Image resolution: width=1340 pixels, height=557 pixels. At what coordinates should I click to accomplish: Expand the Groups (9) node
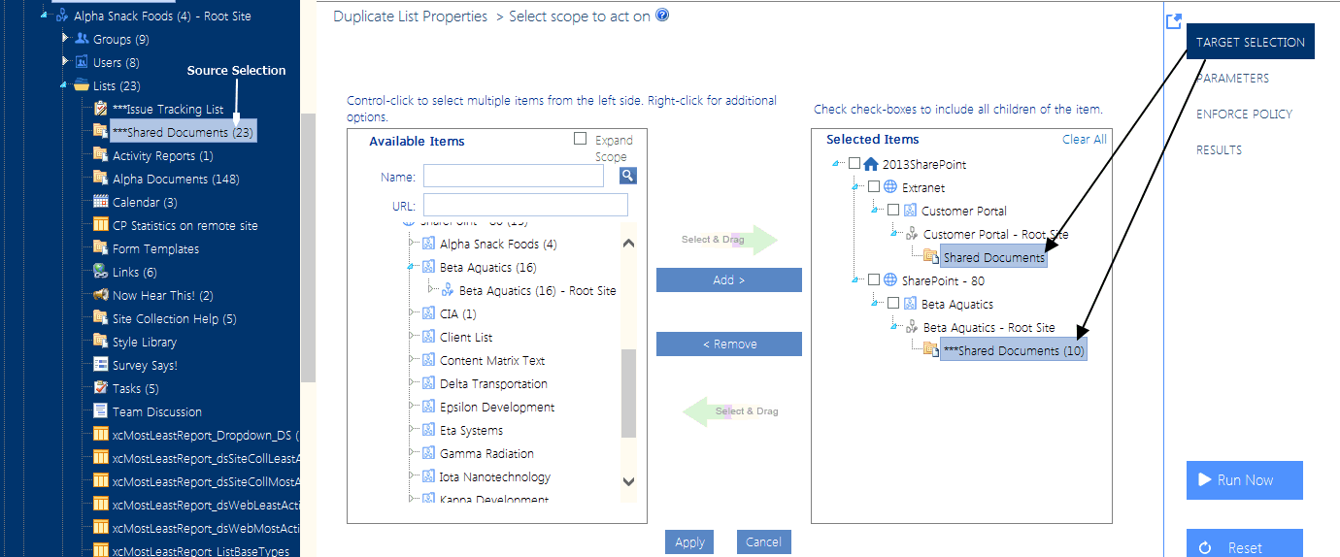(65, 39)
